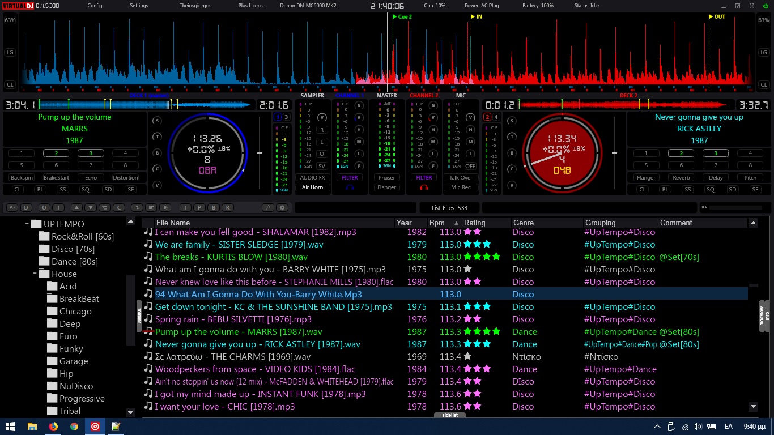Click the Deck 1 pitch slider handle
774x435 pixels.
tap(260, 153)
